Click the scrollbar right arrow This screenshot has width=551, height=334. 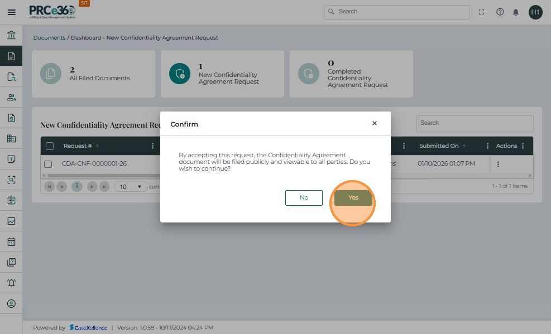pos(530,176)
